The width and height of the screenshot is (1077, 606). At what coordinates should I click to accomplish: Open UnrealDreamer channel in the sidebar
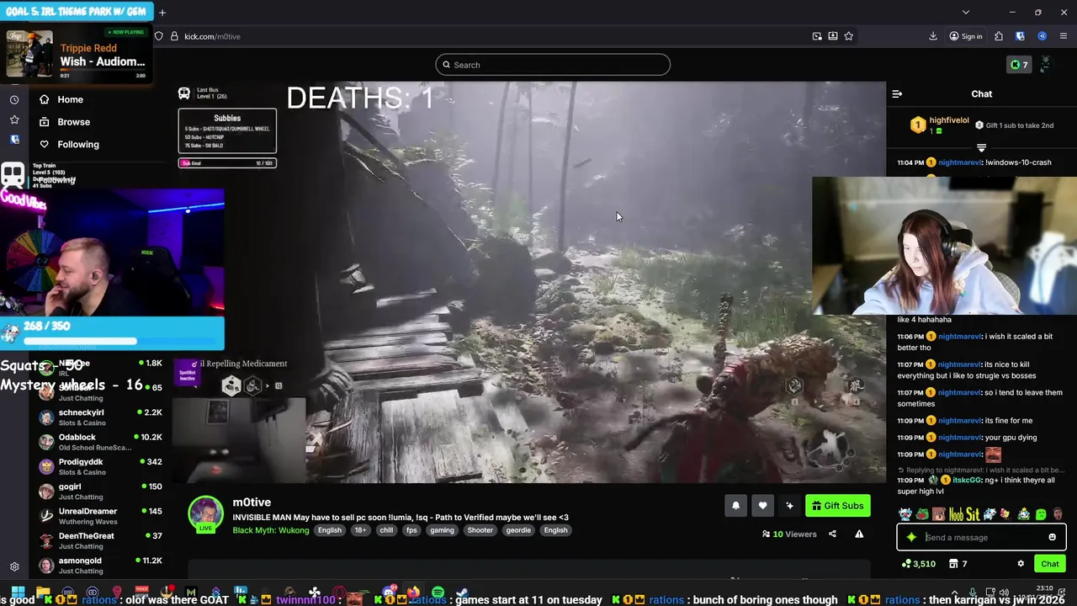99,516
